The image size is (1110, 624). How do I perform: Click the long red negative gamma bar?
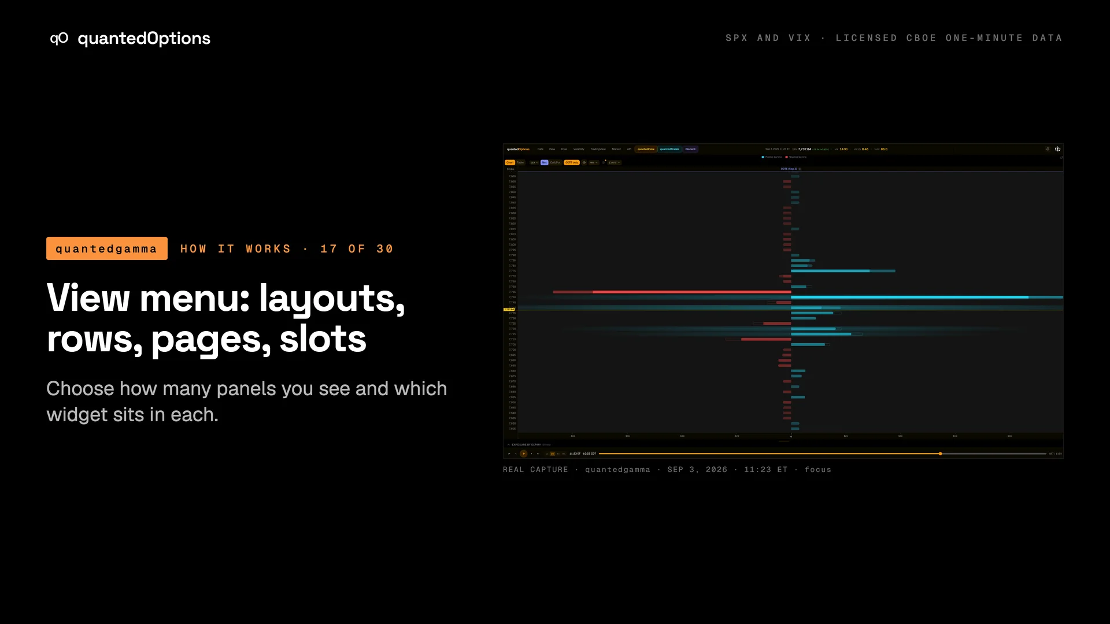tap(672, 292)
